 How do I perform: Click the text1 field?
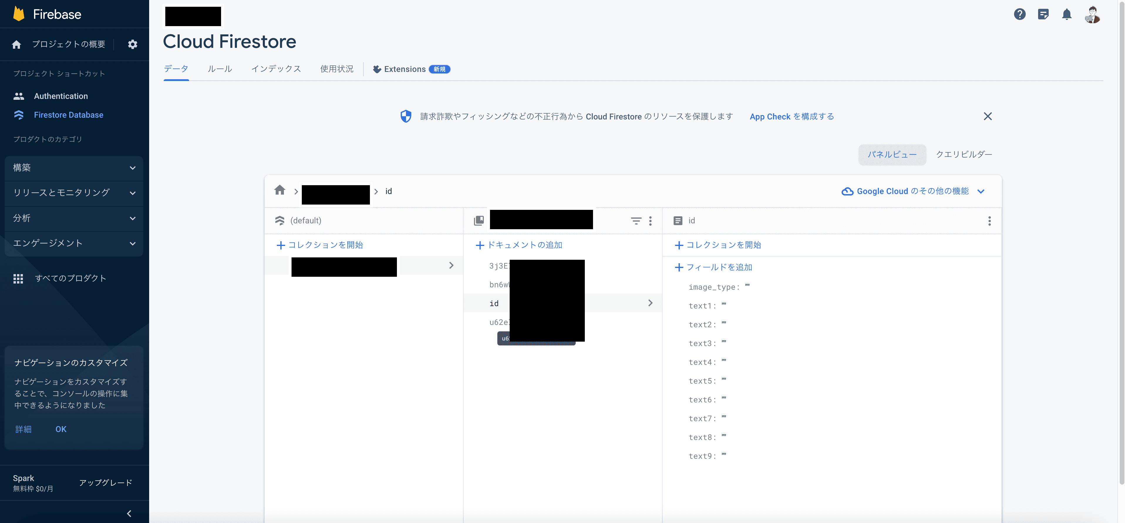(707, 306)
